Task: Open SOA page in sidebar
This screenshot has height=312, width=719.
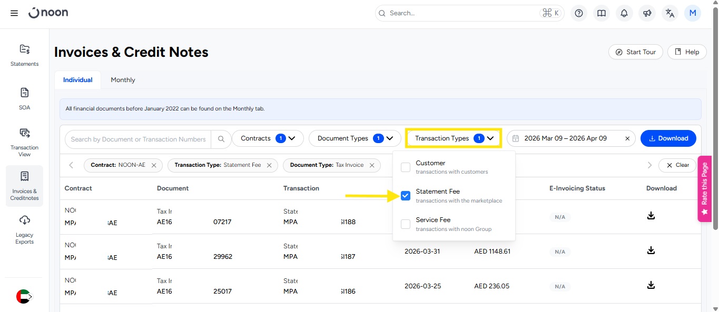Action: pyautogui.click(x=25, y=98)
